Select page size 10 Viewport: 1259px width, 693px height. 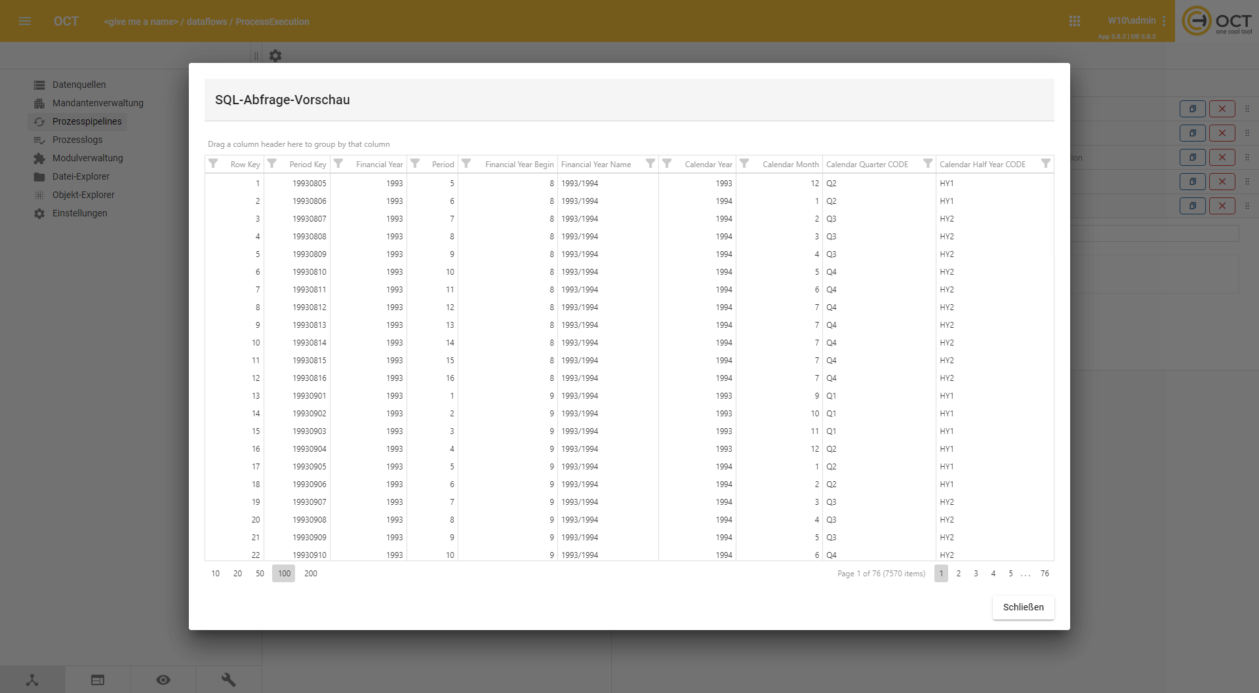pyautogui.click(x=215, y=573)
